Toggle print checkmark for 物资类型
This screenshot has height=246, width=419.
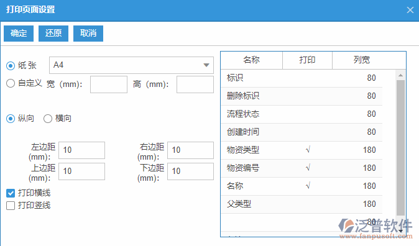pyautogui.click(x=308, y=150)
